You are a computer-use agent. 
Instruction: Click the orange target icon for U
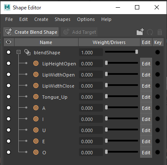tap(36, 130)
